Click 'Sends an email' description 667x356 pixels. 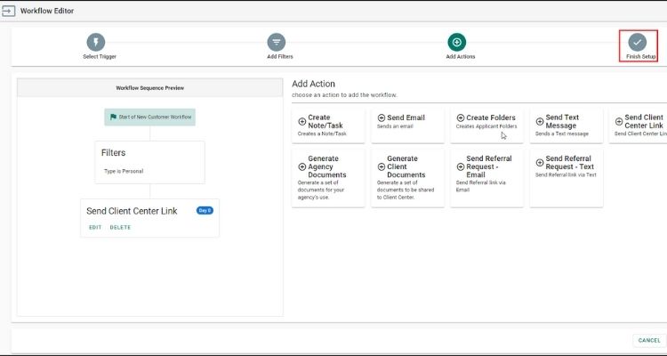click(395, 126)
